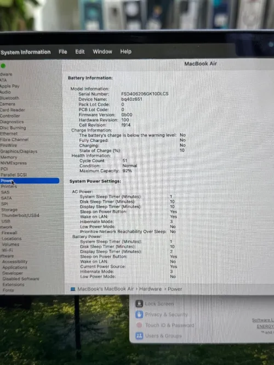Select FireWire in the sidebar
Screen dimensions: 274x365
click(x=9, y=145)
